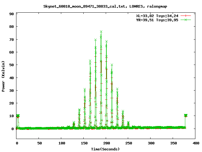Click the x-axis tick label 250
This screenshot has height=152, width=202.
point(129,143)
